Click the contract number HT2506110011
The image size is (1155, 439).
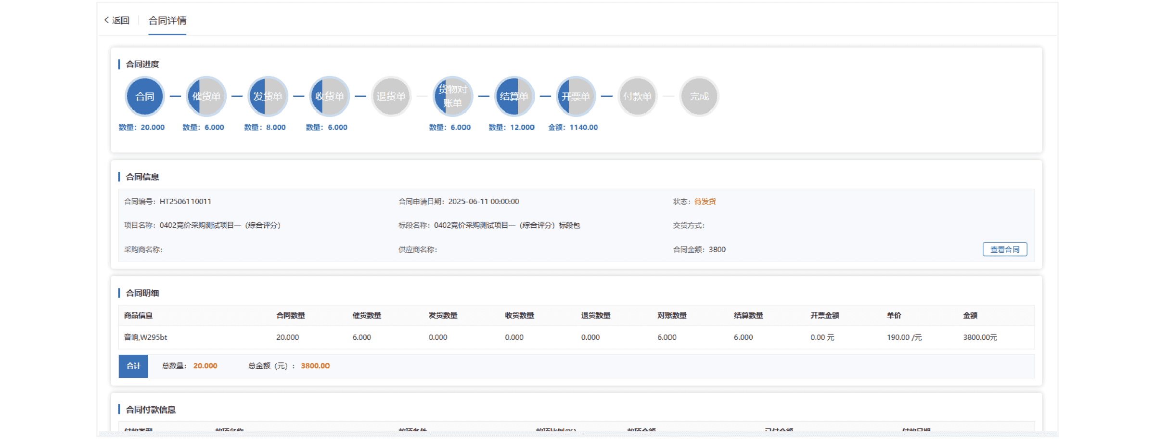(185, 202)
